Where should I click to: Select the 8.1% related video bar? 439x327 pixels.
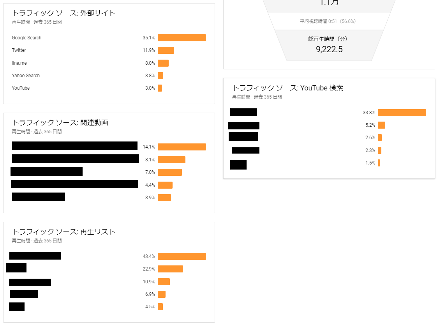pos(171,160)
